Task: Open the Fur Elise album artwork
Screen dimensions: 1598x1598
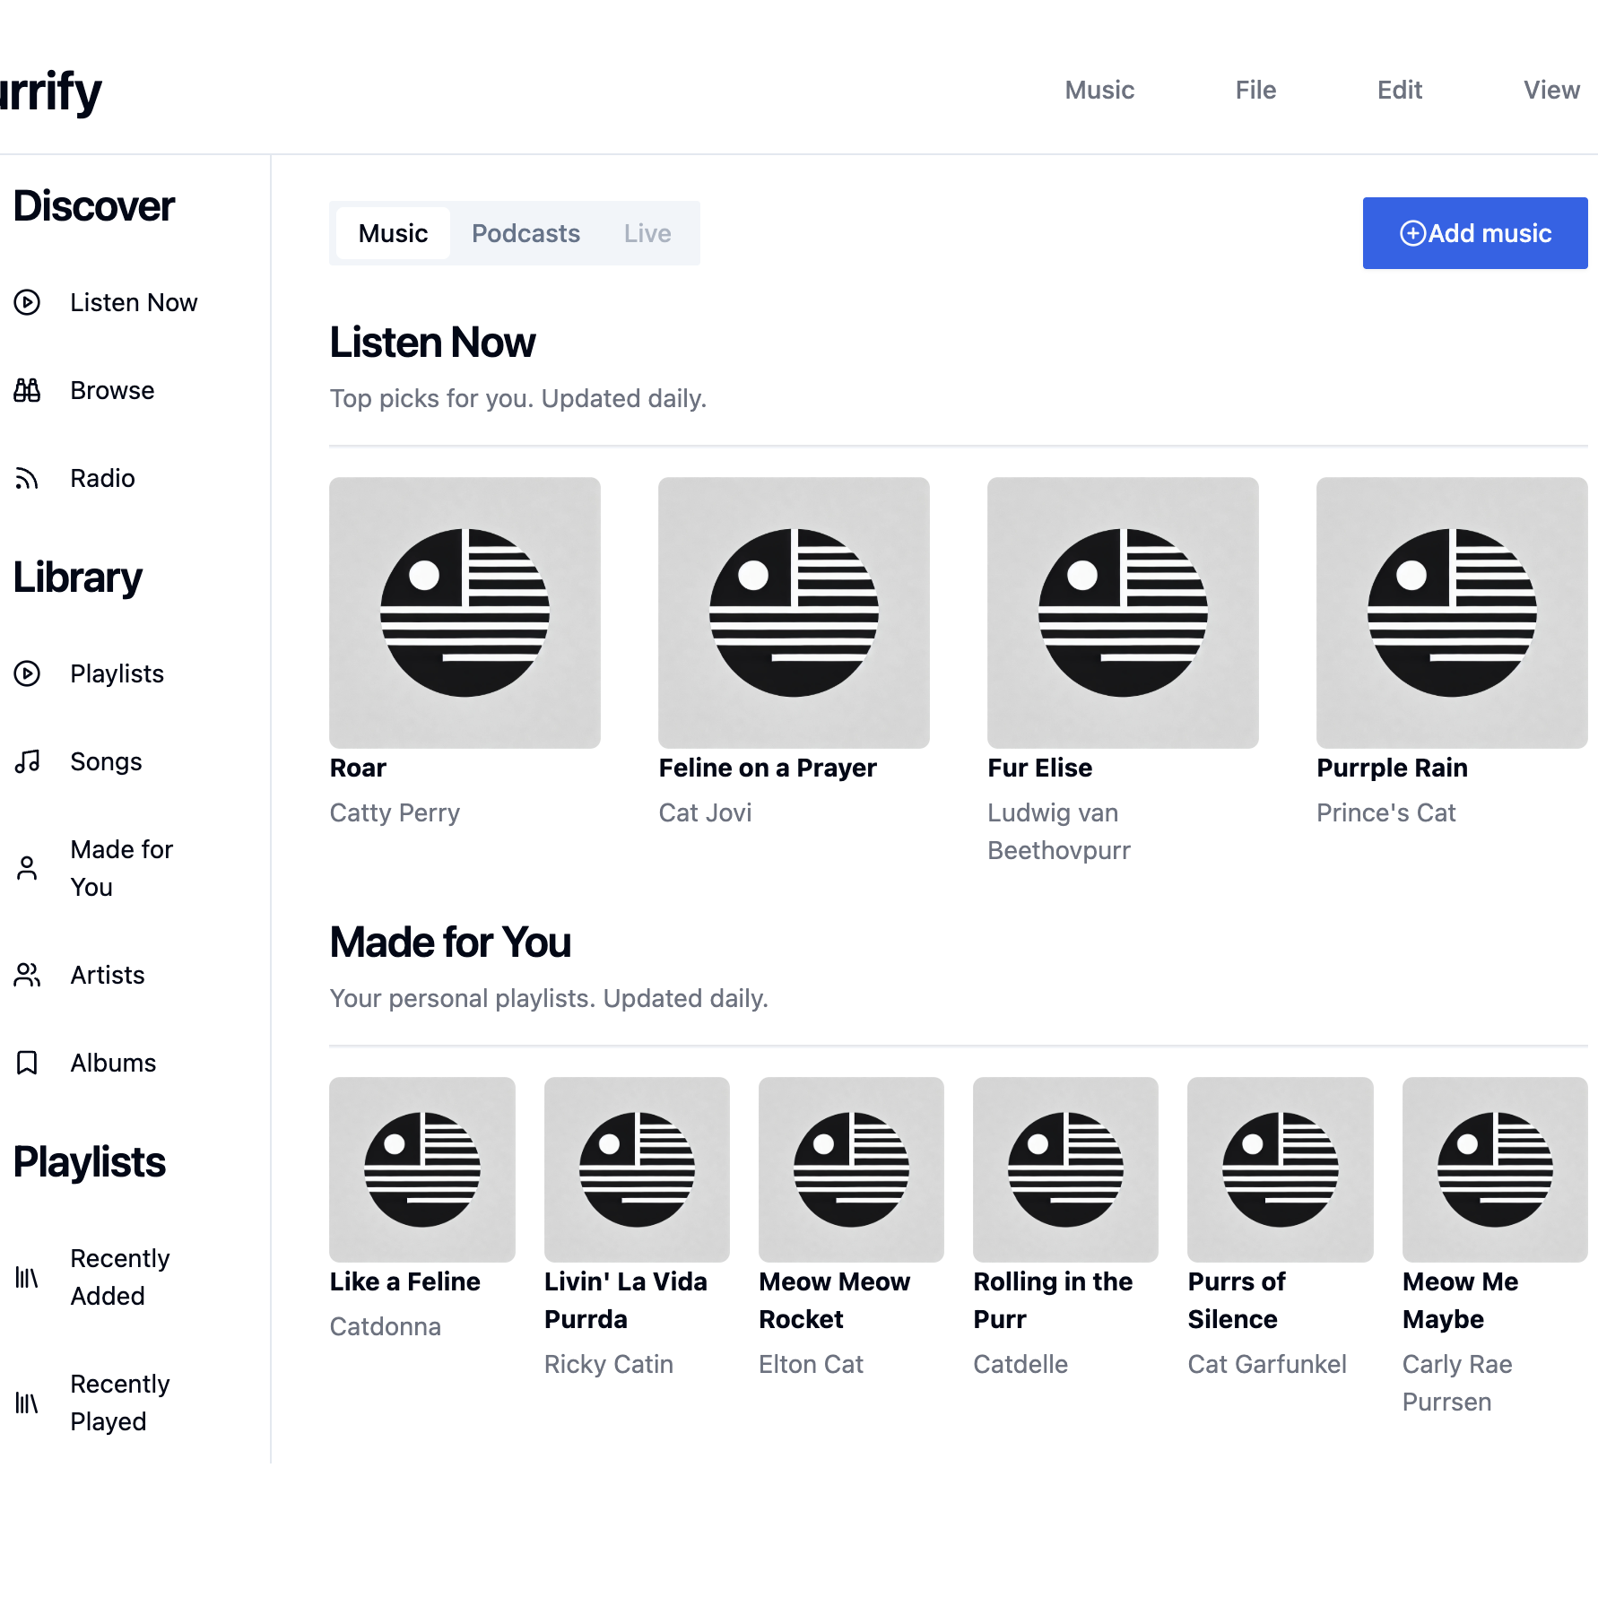Action: point(1123,612)
